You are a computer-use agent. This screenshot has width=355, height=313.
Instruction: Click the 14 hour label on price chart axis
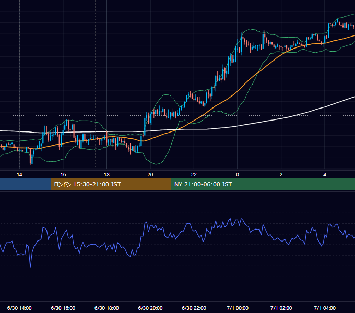tap(19, 175)
